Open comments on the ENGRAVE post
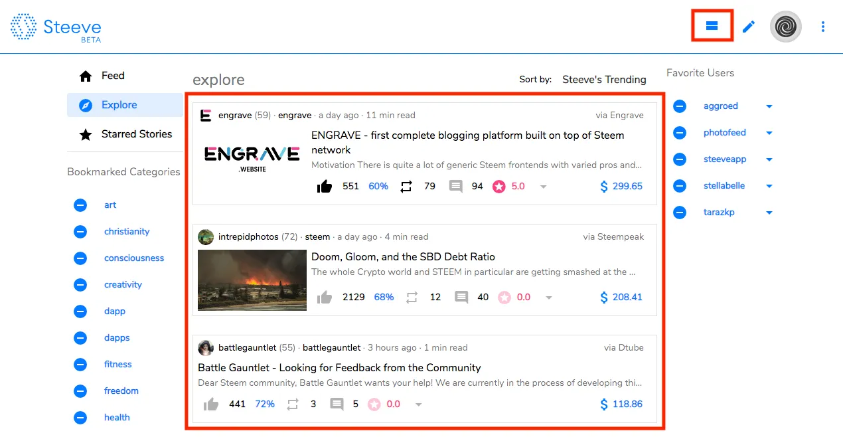 (455, 187)
